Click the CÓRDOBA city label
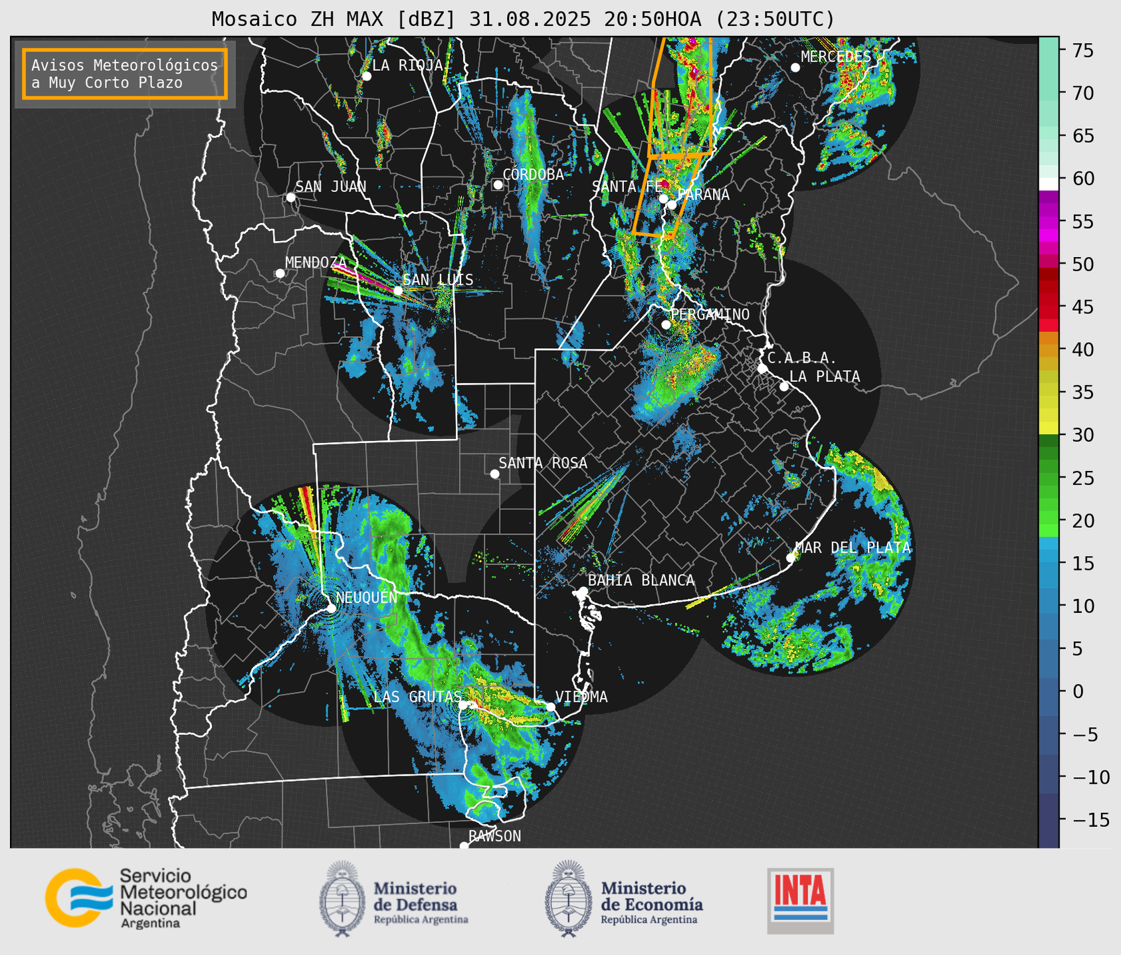 point(533,175)
